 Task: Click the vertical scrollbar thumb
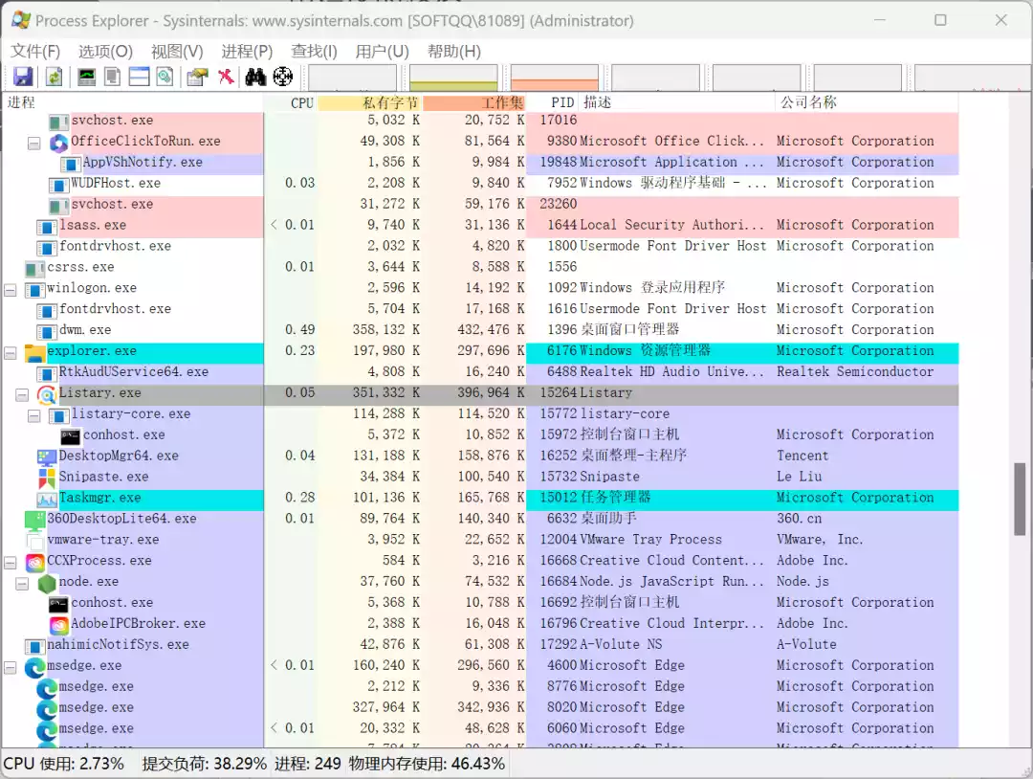[x=1020, y=499]
